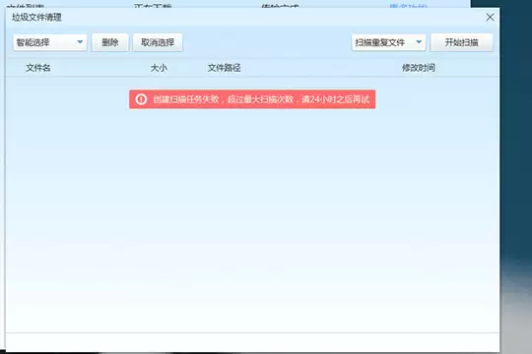The image size is (532, 354).
Task: Expand the 扫描重复文件 scan type dropdown
Action: tap(388, 42)
